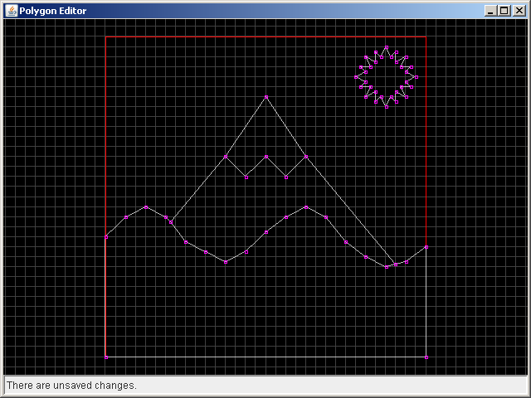531x398 pixels.
Task: Select the right end vertex of the snow cap
Action: (306, 157)
